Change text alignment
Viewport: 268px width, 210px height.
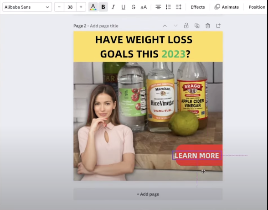[x=158, y=7]
